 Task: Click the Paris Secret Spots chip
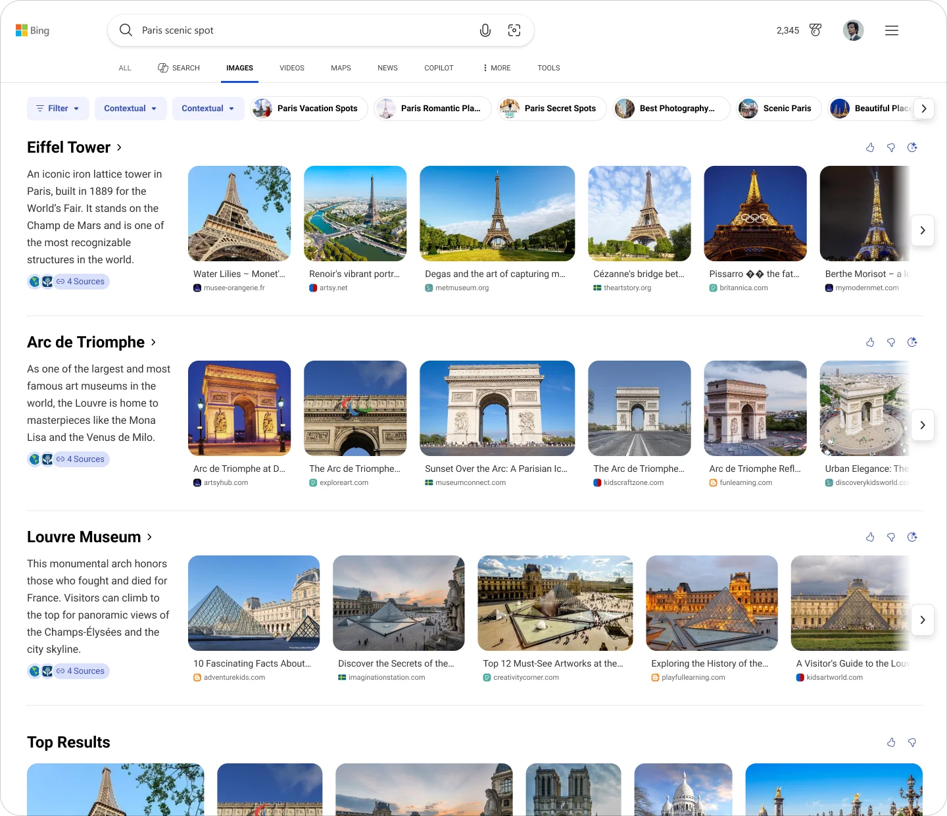[x=552, y=108]
